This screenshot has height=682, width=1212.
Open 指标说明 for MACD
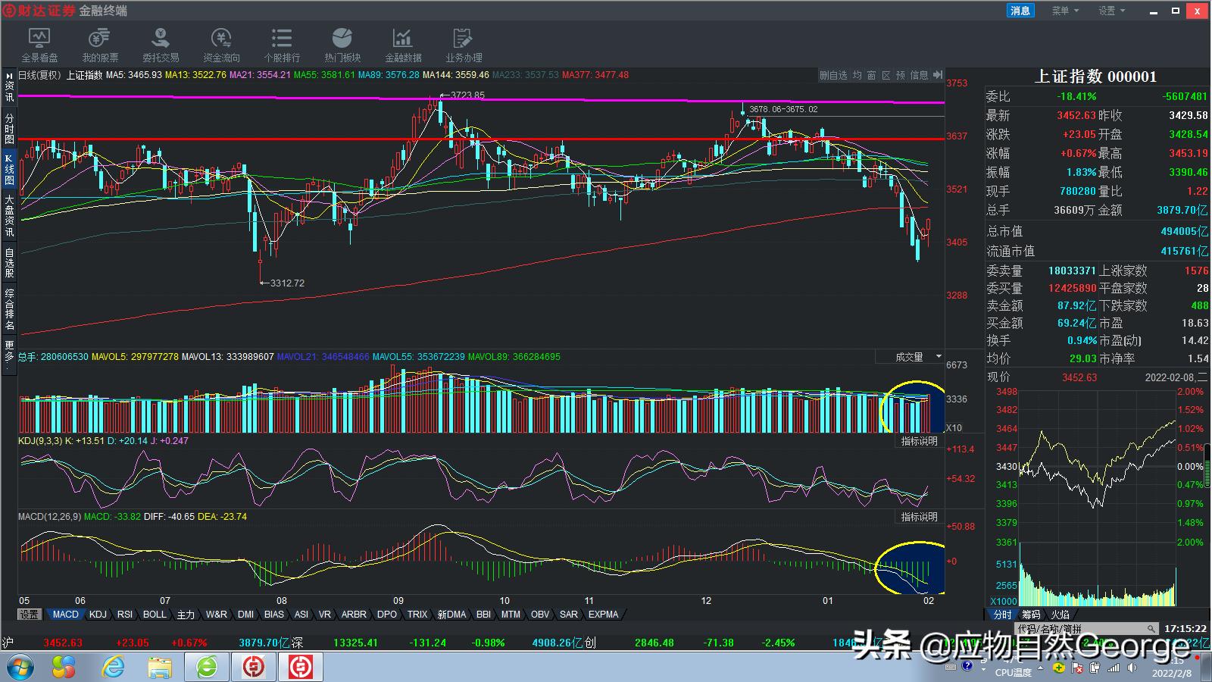(x=918, y=516)
